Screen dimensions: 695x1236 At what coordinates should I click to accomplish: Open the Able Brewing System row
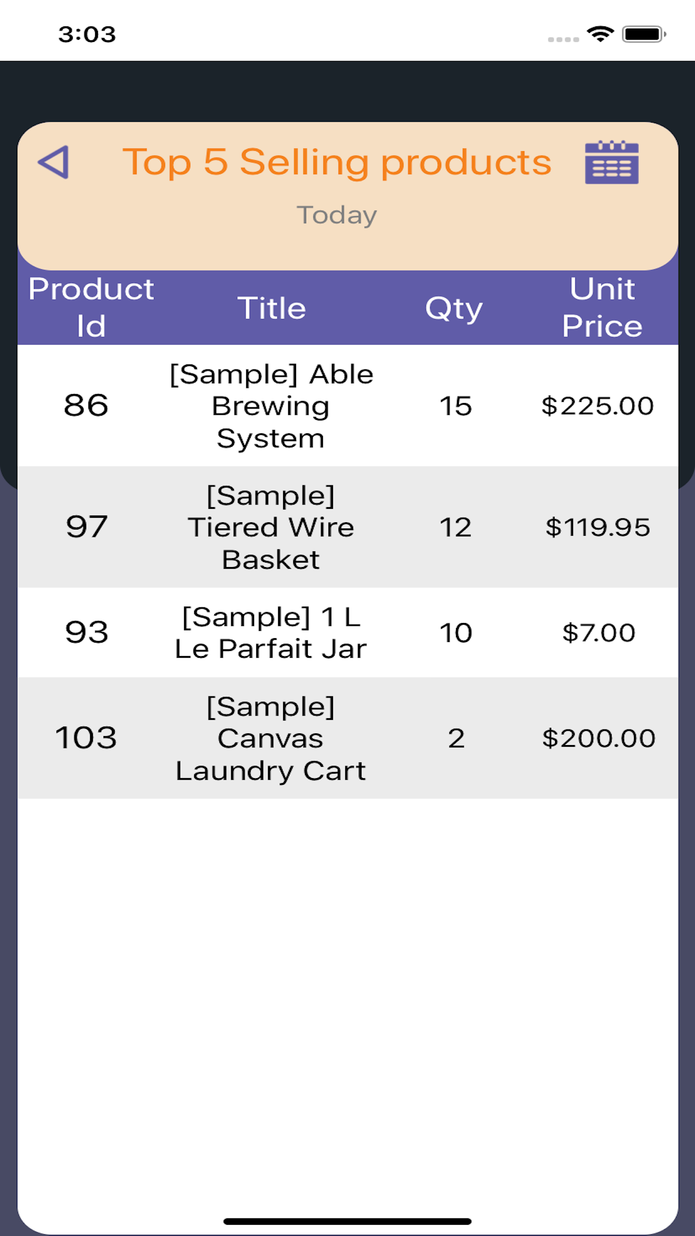point(271,406)
